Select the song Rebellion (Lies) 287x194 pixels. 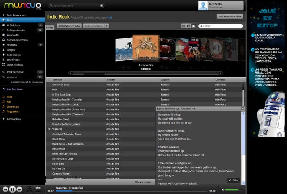click(x=61, y=119)
